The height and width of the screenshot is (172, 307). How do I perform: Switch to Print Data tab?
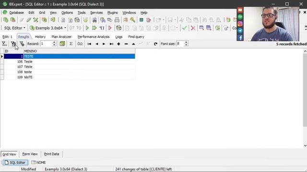[x=51, y=154]
